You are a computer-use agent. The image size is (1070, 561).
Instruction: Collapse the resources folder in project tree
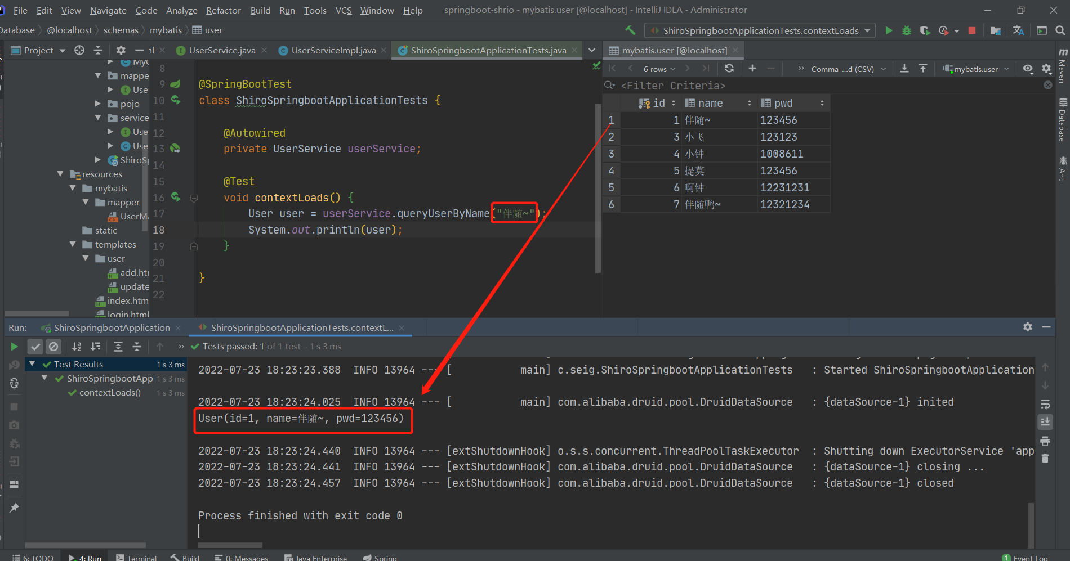point(60,174)
